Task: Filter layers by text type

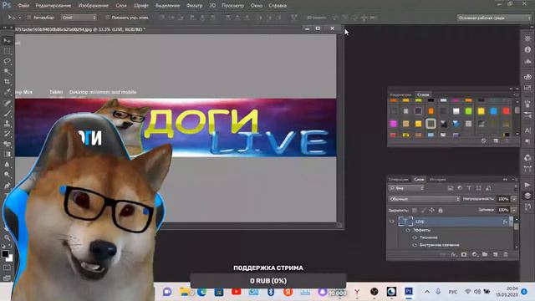Action: coord(469,188)
